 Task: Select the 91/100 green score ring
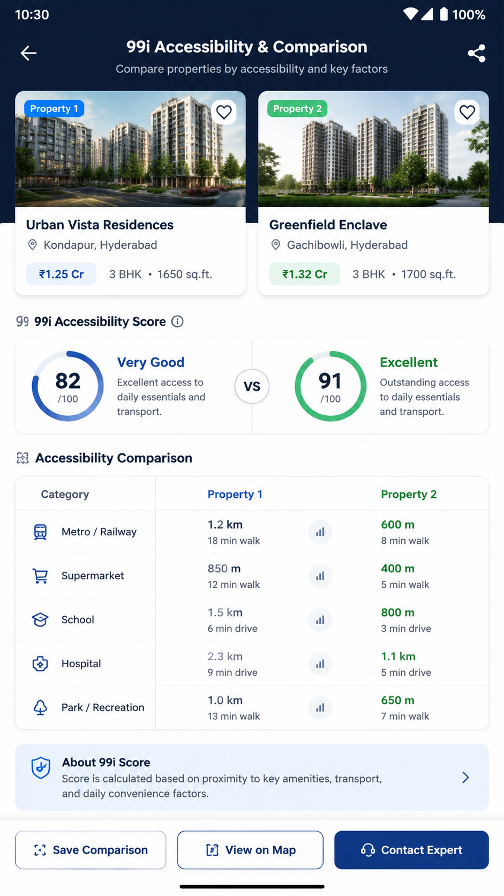(x=330, y=386)
